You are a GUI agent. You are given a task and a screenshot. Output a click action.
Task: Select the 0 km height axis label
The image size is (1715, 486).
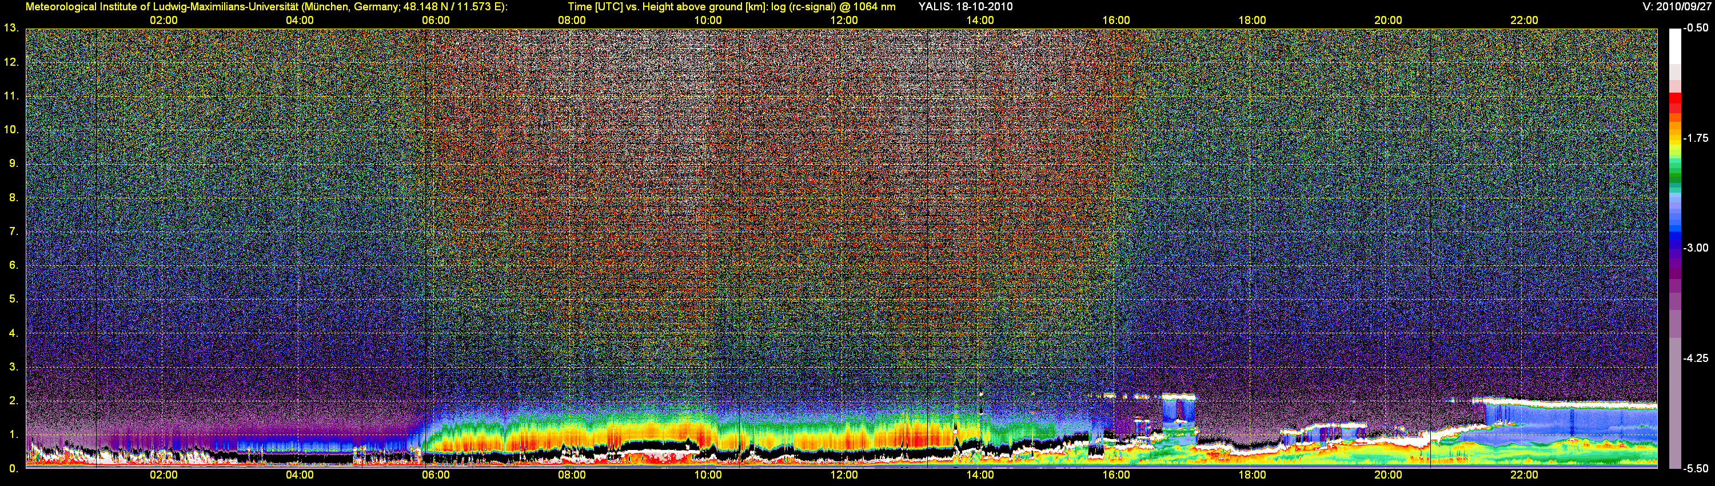[x=13, y=469]
